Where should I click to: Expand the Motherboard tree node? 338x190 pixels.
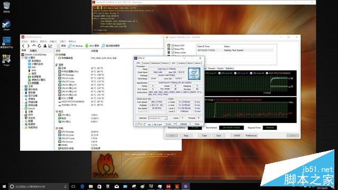point(23,87)
